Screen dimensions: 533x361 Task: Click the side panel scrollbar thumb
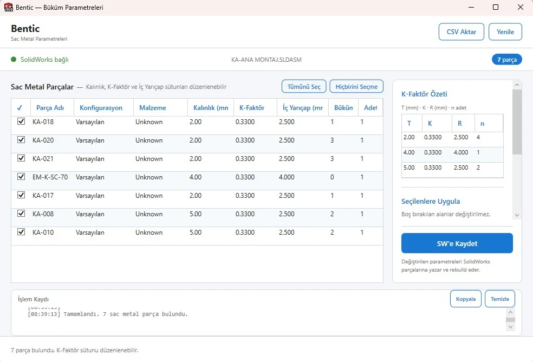(x=517, y=122)
